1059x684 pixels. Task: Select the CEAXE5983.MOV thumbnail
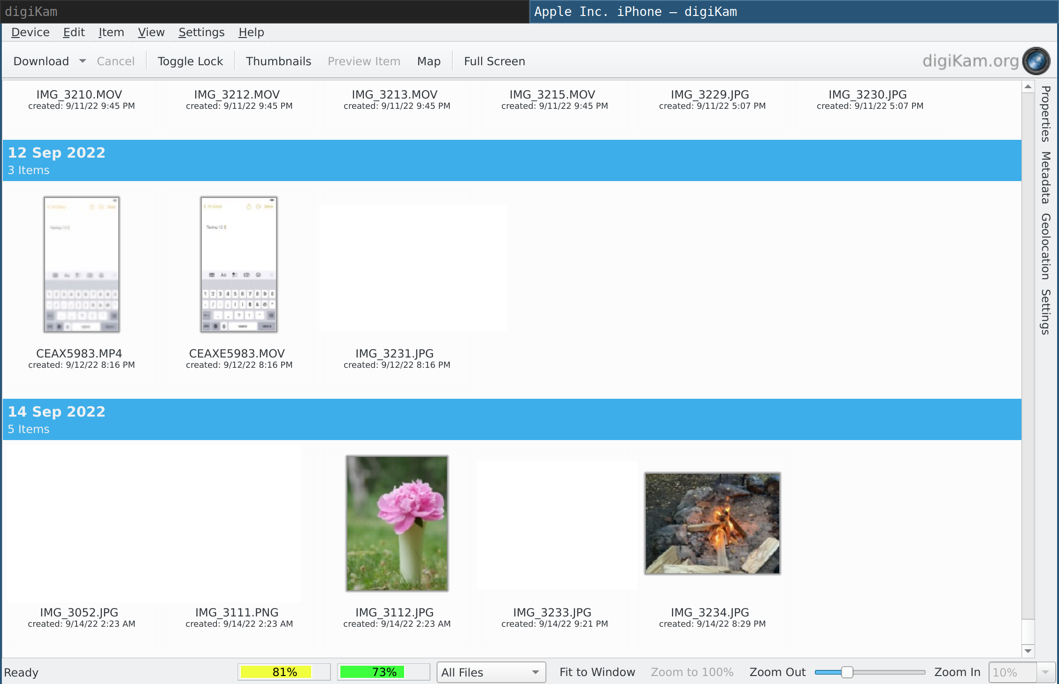[x=239, y=265]
